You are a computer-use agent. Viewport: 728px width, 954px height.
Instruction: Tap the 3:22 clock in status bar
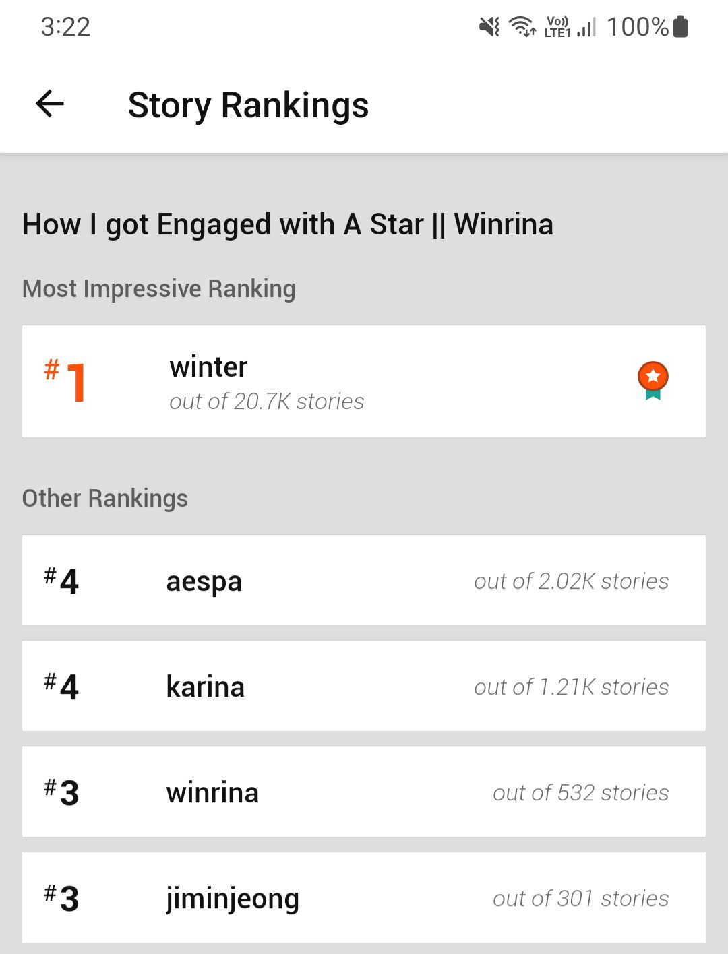pyautogui.click(x=65, y=27)
